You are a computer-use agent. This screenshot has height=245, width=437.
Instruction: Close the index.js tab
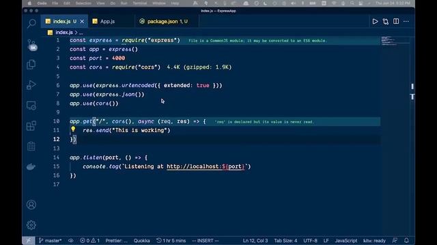(82, 21)
